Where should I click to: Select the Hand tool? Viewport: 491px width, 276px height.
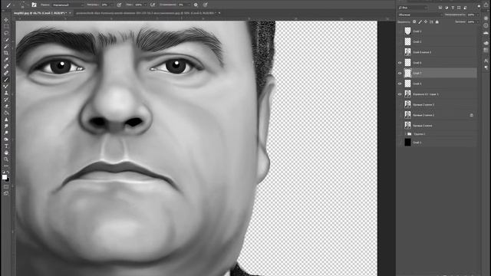(x=6, y=153)
